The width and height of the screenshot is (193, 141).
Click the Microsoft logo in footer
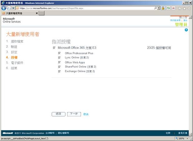pyautogui.click(x=7, y=133)
